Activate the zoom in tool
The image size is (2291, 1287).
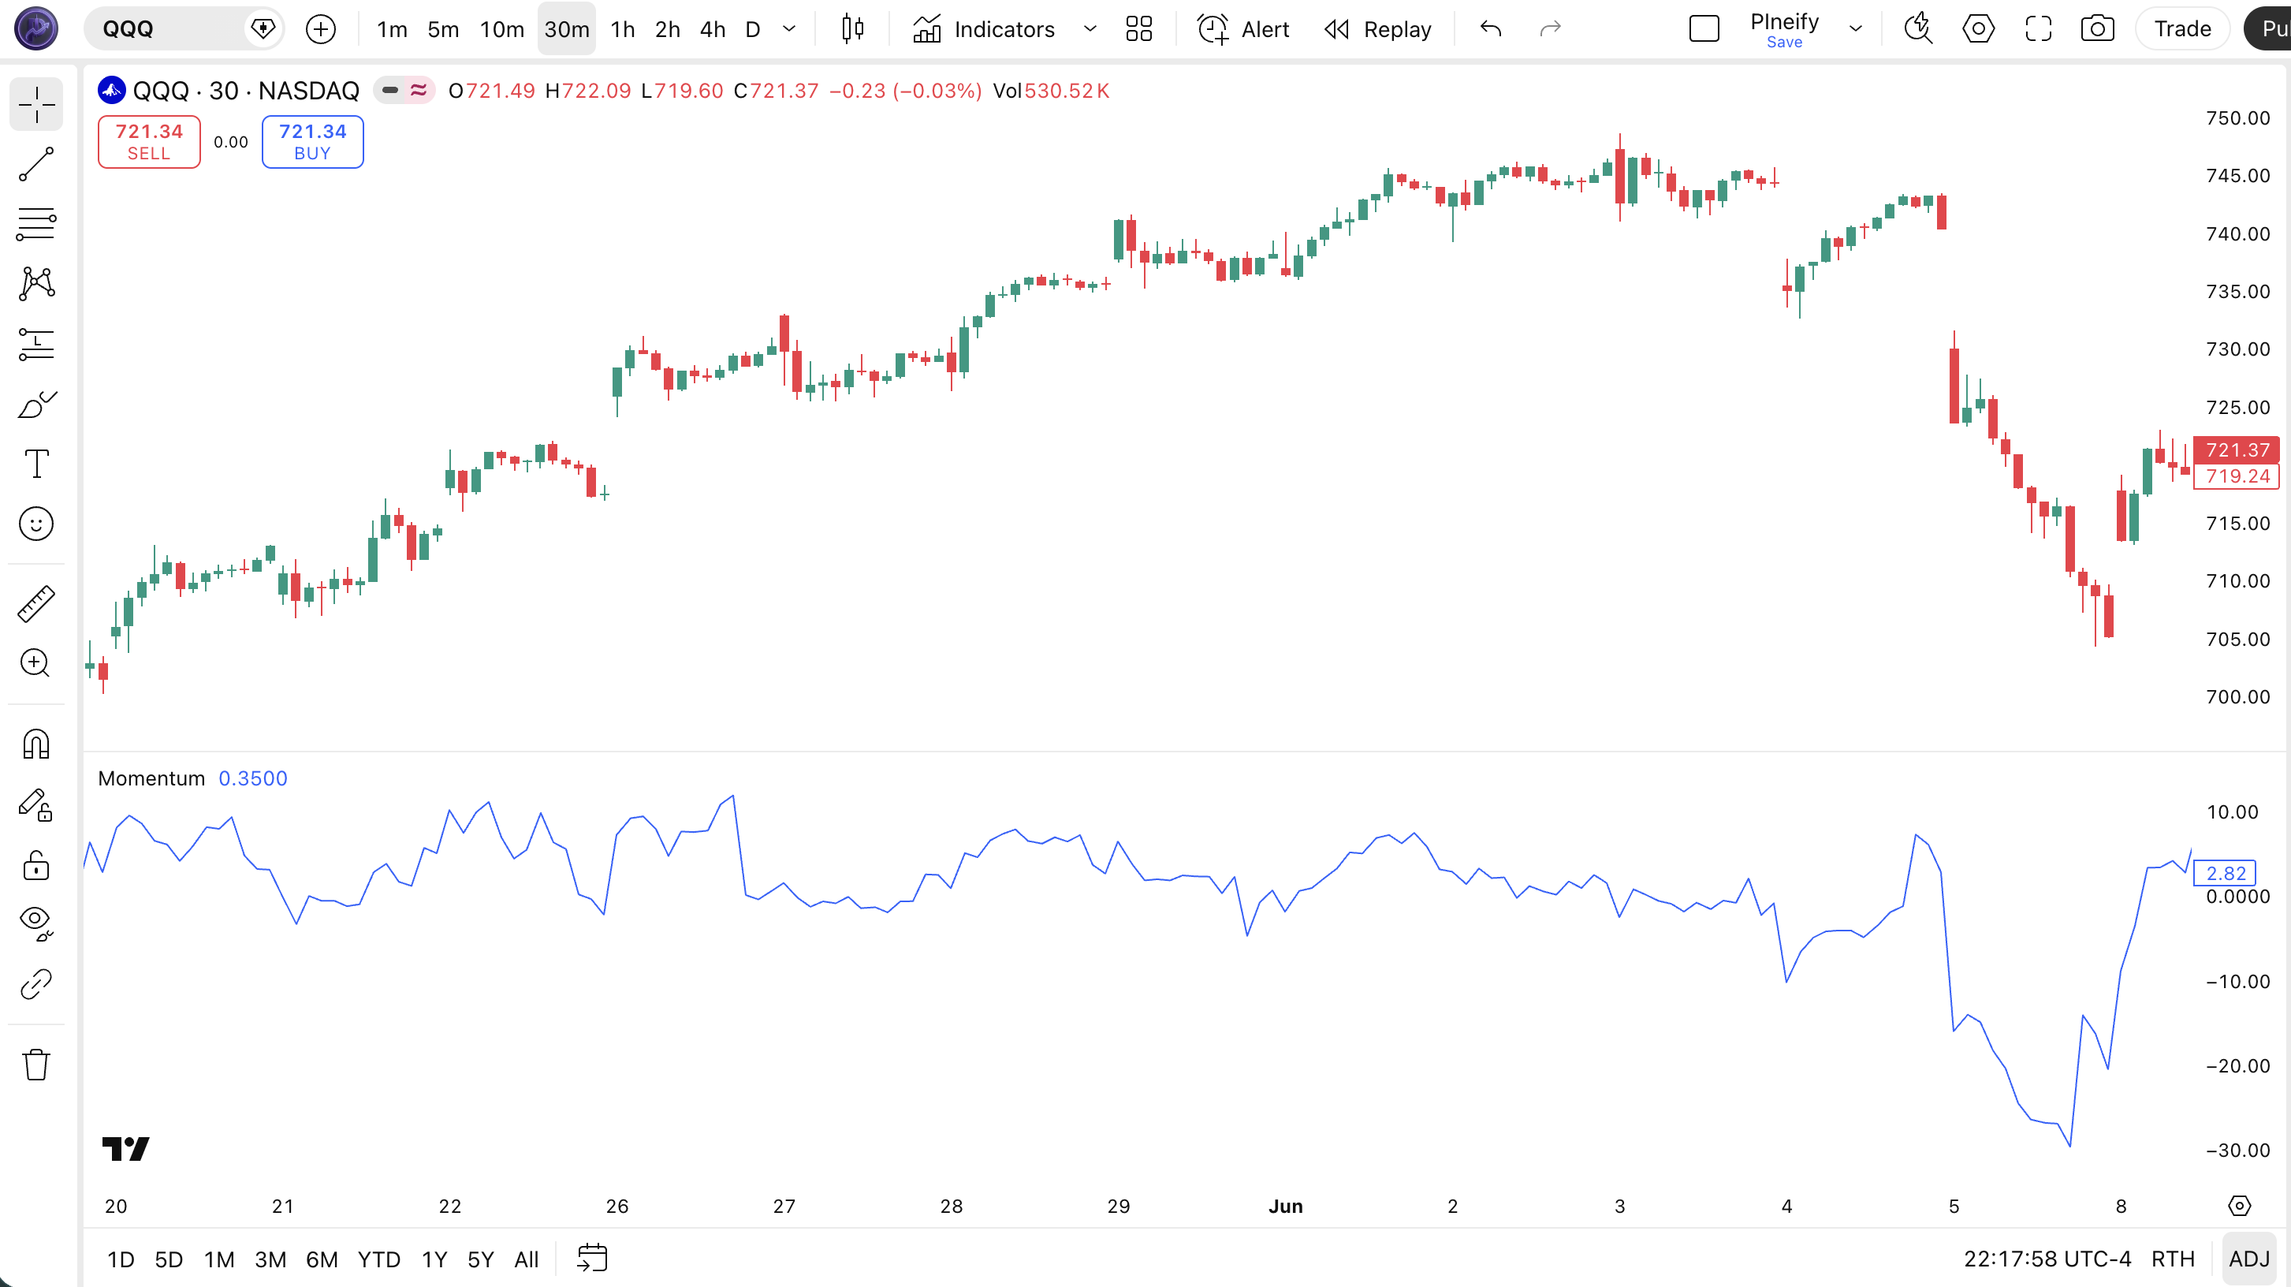click(x=36, y=662)
